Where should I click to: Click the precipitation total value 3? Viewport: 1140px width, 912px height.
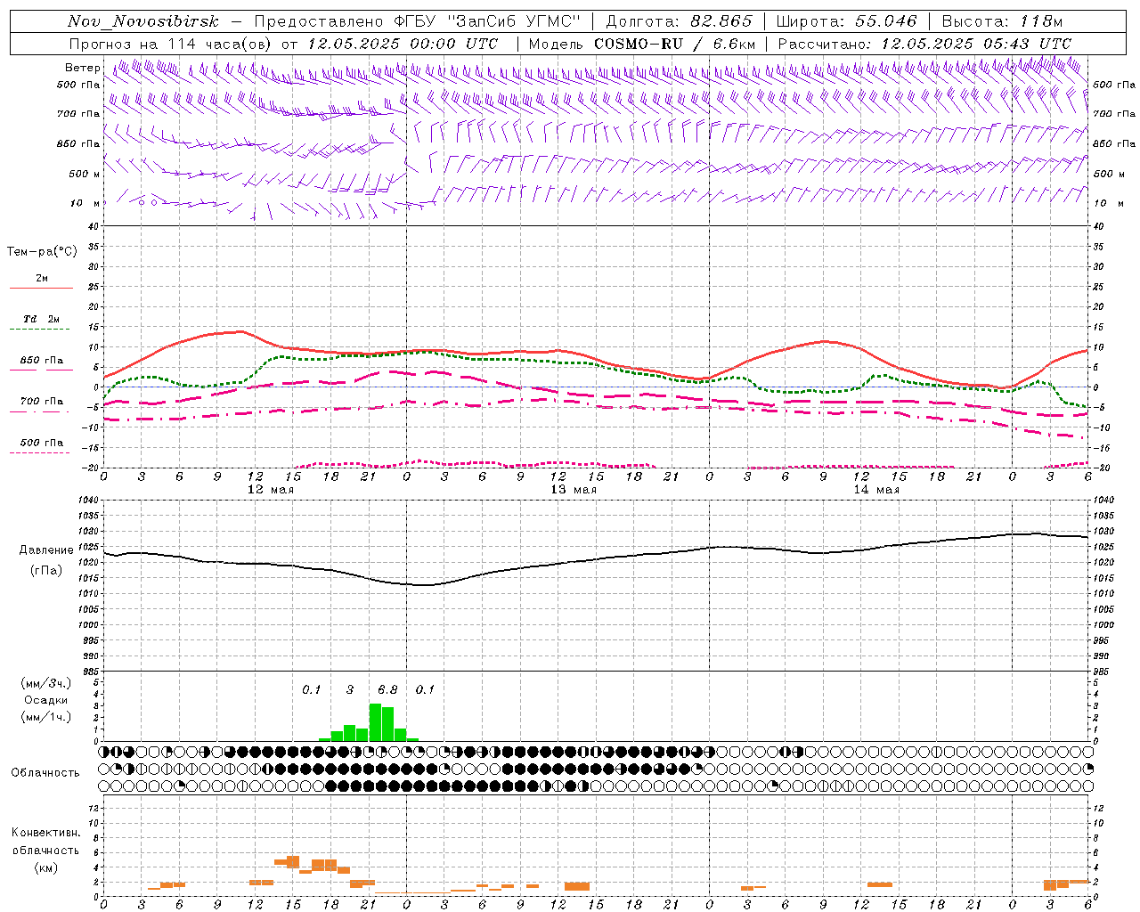(x=350, y=690)
